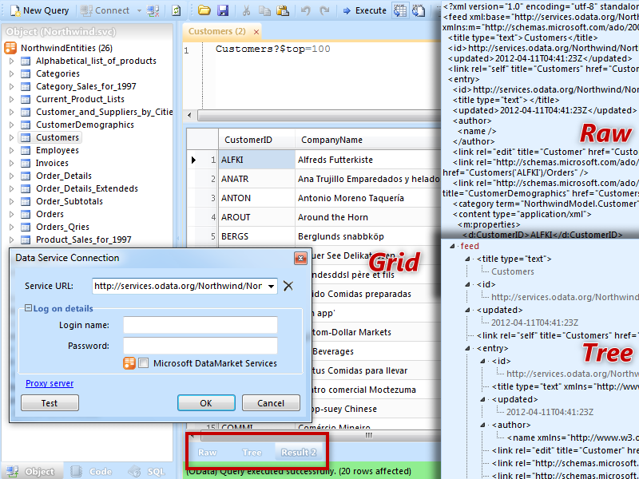
Task: Click the open folder icon
Action: tap(204, 10)
